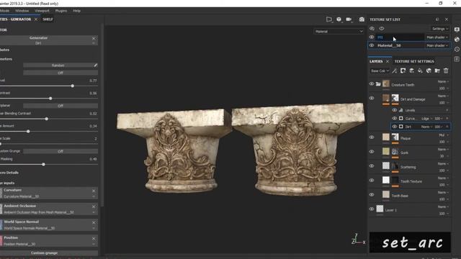Adjust the Masking slider handle
The image size is (461, 259).
pyautogui.click(x=43, y=165)
